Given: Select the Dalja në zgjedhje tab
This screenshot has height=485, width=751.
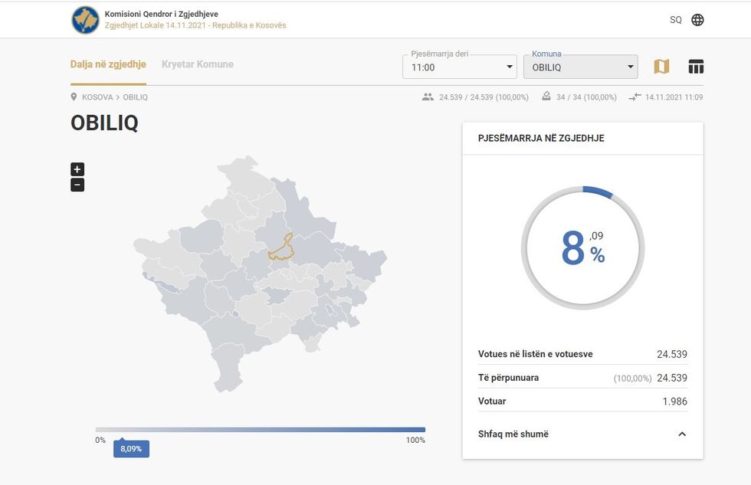Looking at the screenshot, I should tap(108, 64).
